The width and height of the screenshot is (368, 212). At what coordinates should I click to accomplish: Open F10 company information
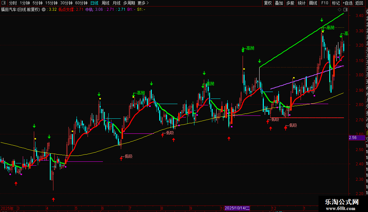pos(325,3)
